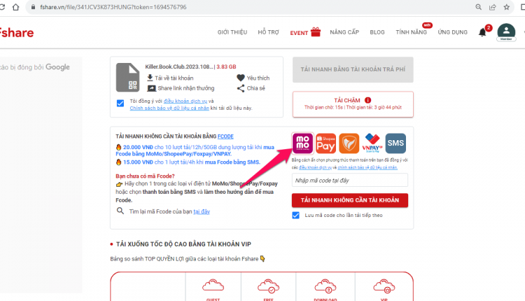Open điều khoản dịch vụ link under payment icons
Screen dimensions: 525x301
(315, 167)
